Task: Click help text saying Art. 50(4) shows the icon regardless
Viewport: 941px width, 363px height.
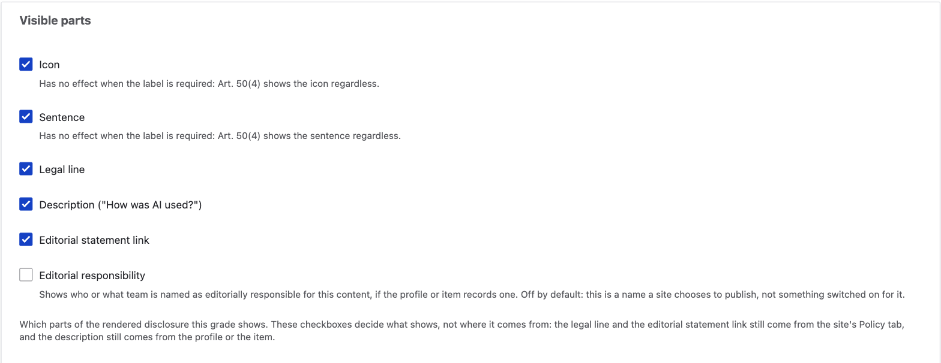Action: click(x=209, y=84)
